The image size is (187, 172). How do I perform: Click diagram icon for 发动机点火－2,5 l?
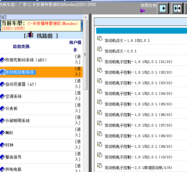click(100, 49)
